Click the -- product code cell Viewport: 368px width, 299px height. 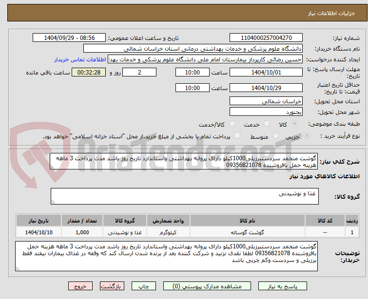(x=325, y=232)
